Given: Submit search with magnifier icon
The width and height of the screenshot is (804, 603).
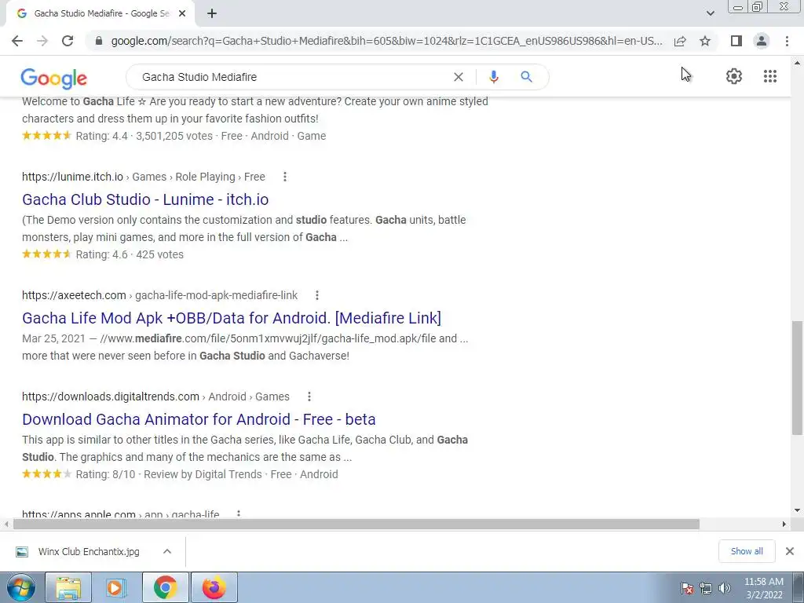Looking at the screenshot, I should pyautogui.click(x=526, y=77).
